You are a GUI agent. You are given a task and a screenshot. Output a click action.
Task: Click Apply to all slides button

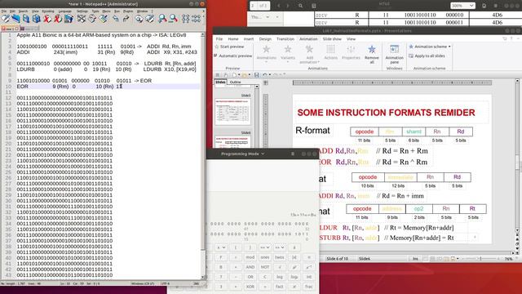click(427, 56)
